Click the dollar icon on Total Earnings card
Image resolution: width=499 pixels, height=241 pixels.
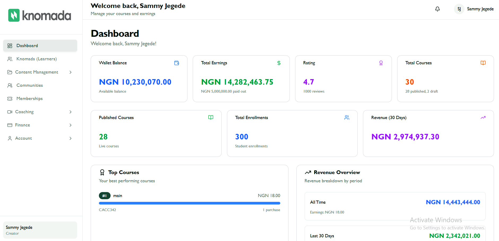point(279,63)
